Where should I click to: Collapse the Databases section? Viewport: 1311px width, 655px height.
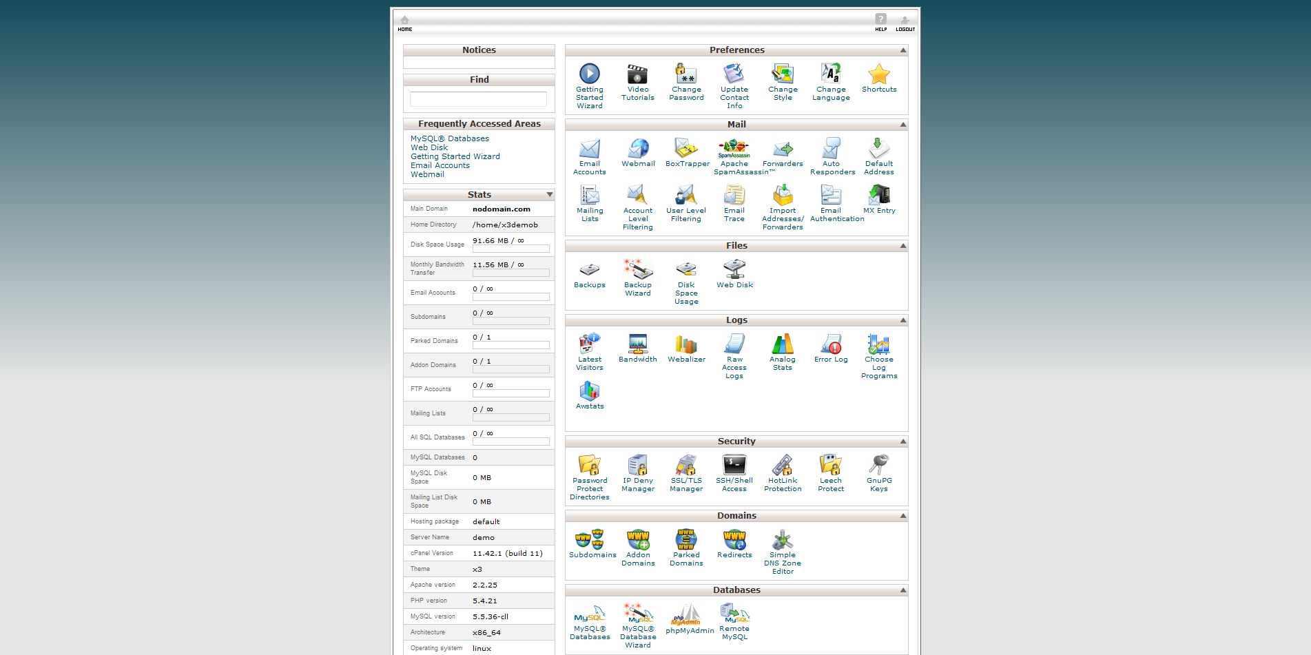pyautogui.click(x=903, y=590)
